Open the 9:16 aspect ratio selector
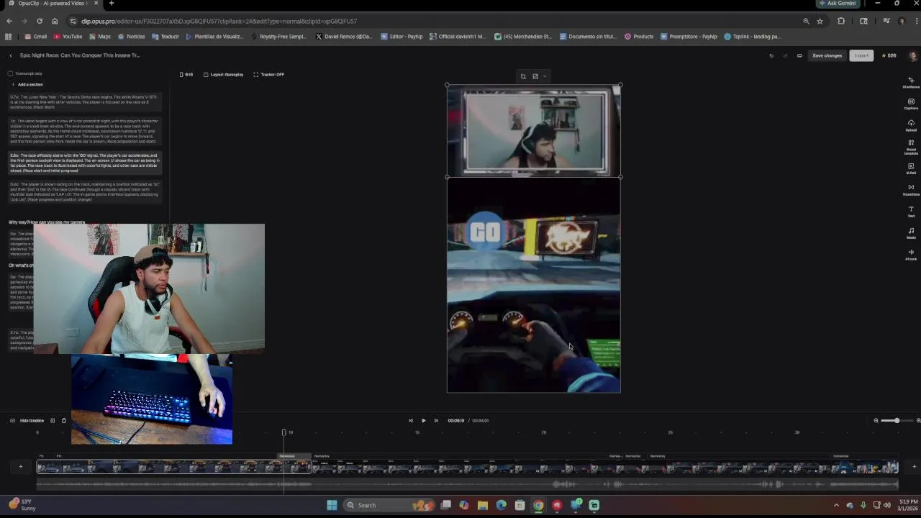 [x=186, y=74]
